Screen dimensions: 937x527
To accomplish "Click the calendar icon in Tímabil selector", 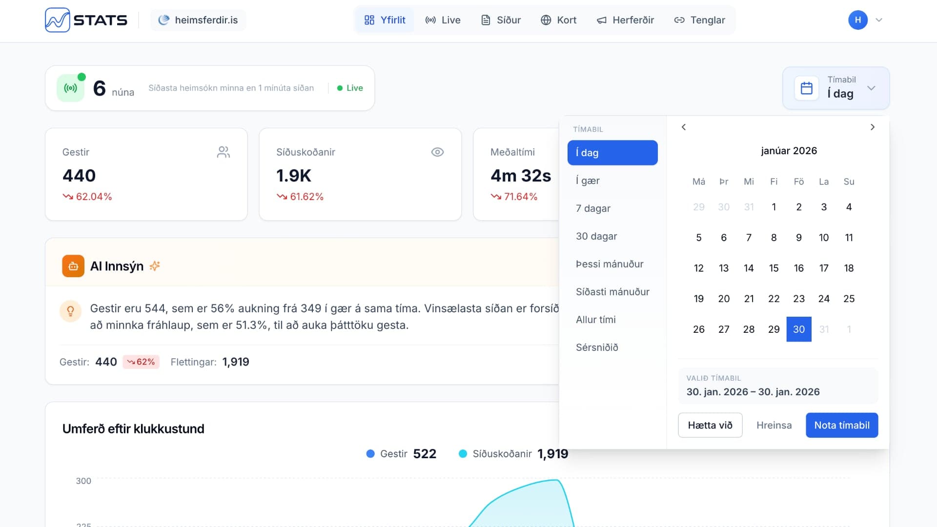I will (x=806, y=88).
